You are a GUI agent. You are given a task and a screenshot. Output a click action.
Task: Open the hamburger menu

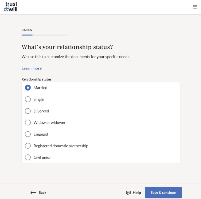pyautogui.click(x=195, y=7)
